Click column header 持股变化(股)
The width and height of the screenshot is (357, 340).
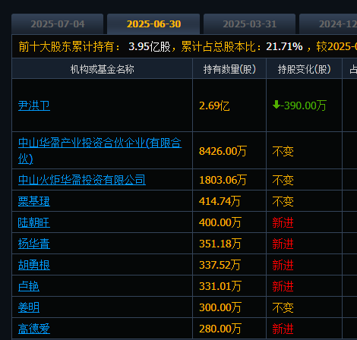[x=304, y=69]
